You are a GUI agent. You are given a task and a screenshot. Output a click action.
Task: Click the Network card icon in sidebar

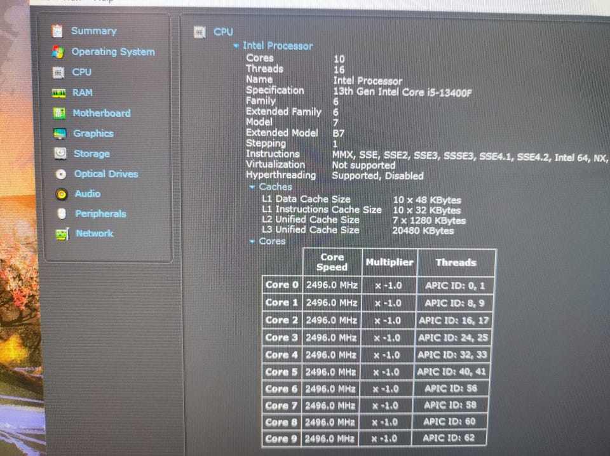tap(62, 234)
